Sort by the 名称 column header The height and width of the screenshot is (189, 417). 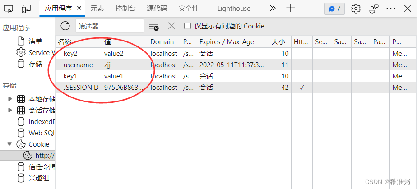79,42
